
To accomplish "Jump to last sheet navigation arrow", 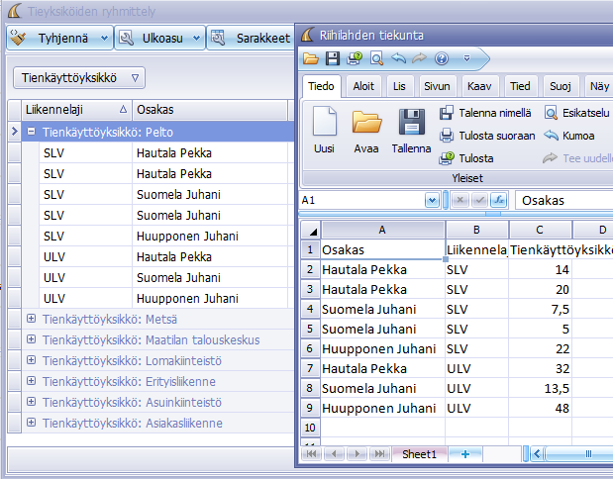I will 379,454.
